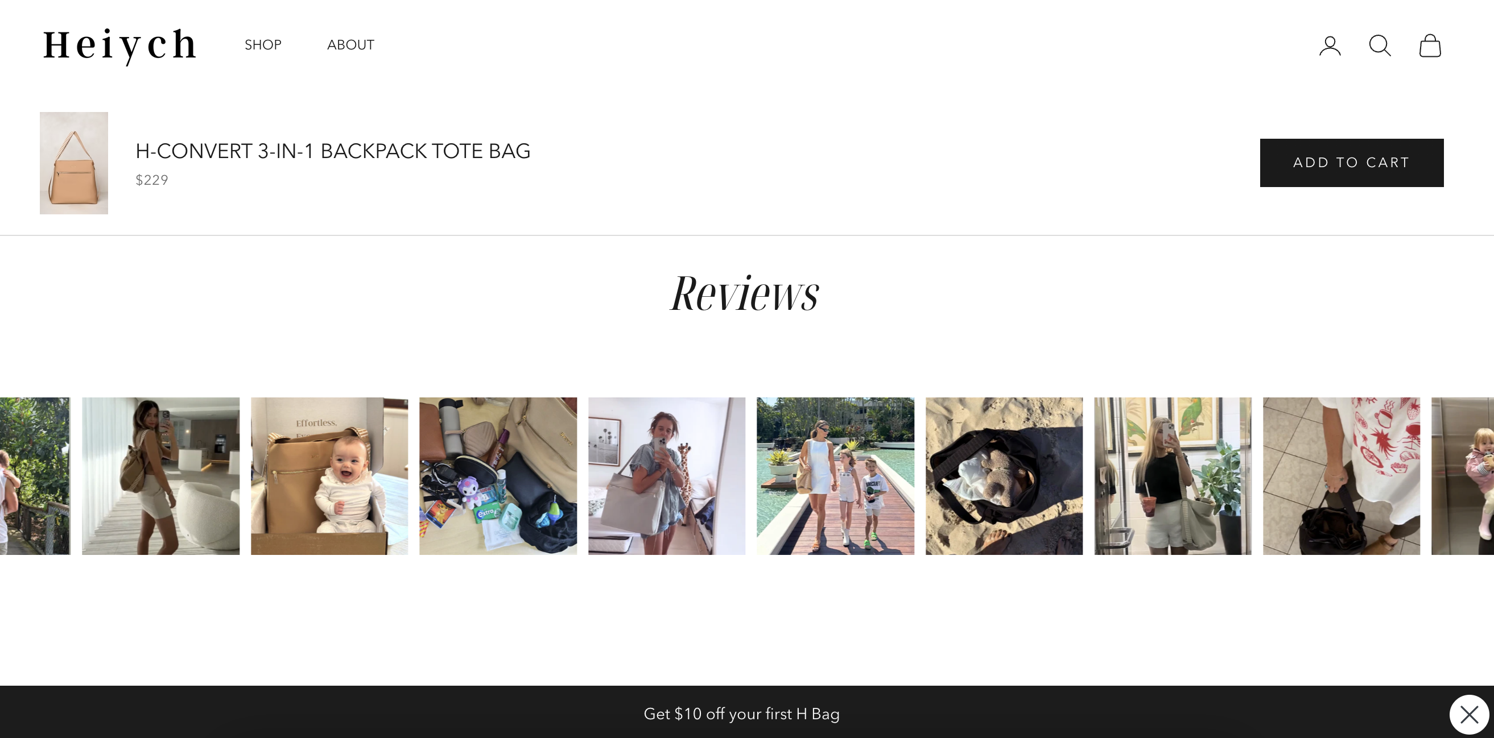
Task: View the mirror selfie with backpack review
Action: (x=160, y=475)
